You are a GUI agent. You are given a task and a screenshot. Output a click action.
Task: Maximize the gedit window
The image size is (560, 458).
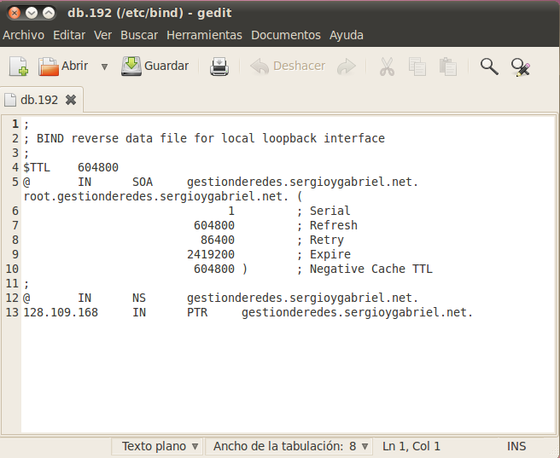(x=49, y=13)
